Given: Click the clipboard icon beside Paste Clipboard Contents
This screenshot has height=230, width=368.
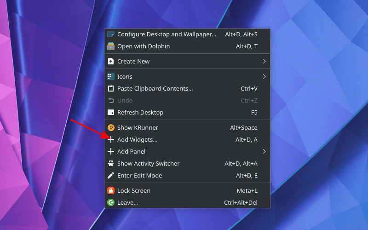Looking at the screenshot, I should (x=110, y=89).
